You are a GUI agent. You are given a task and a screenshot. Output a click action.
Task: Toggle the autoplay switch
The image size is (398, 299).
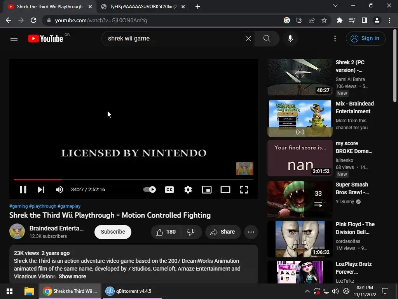[x=150, y=190]
